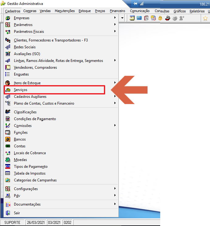Open the toolbar dropdown arrow beside the calendar

pyautogui.click(x=122, y=18)
